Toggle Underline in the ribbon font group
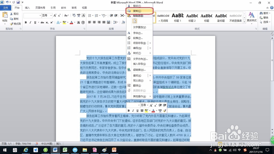The height and width of the screenshot is (154, 274). (35, 22)
